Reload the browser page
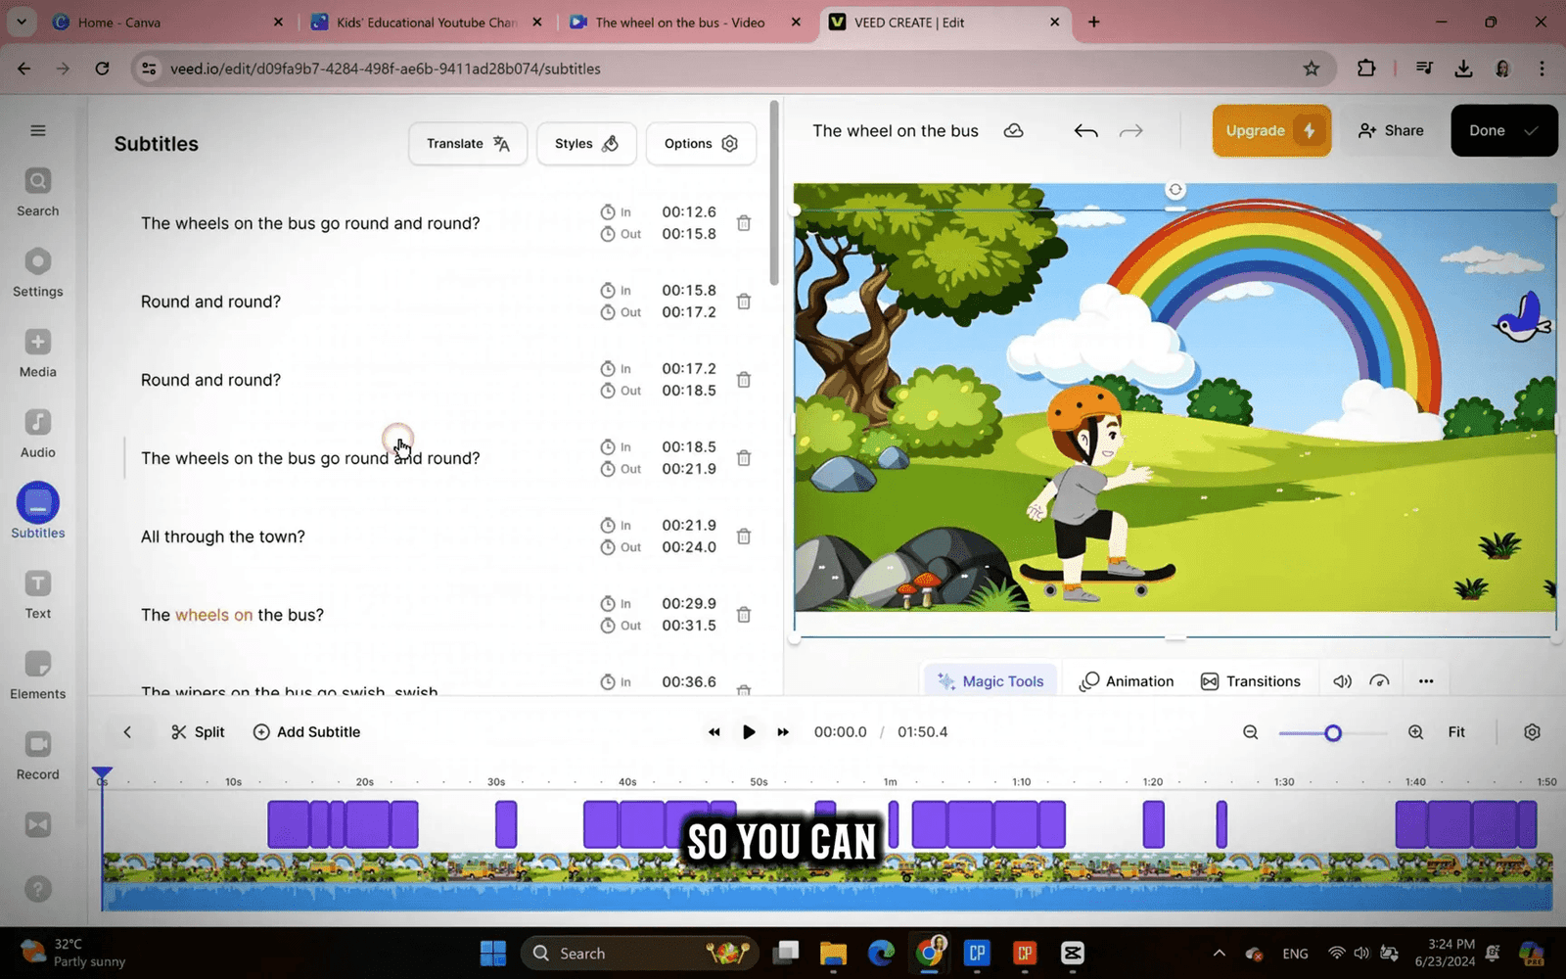 pos(102,69)
